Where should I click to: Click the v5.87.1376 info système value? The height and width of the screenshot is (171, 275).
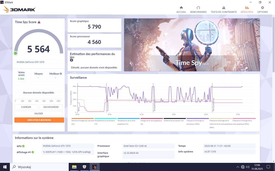point(229,152)
